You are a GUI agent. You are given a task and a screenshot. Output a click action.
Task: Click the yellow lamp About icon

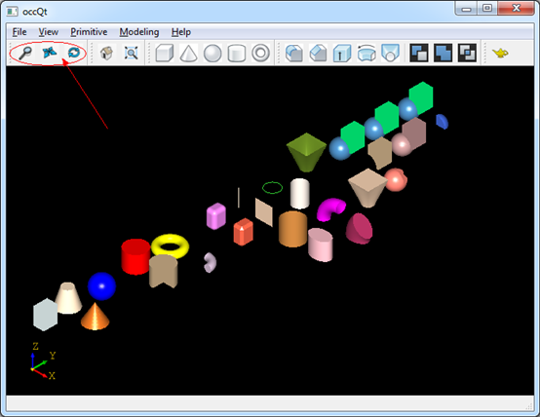tap(500, 53)
